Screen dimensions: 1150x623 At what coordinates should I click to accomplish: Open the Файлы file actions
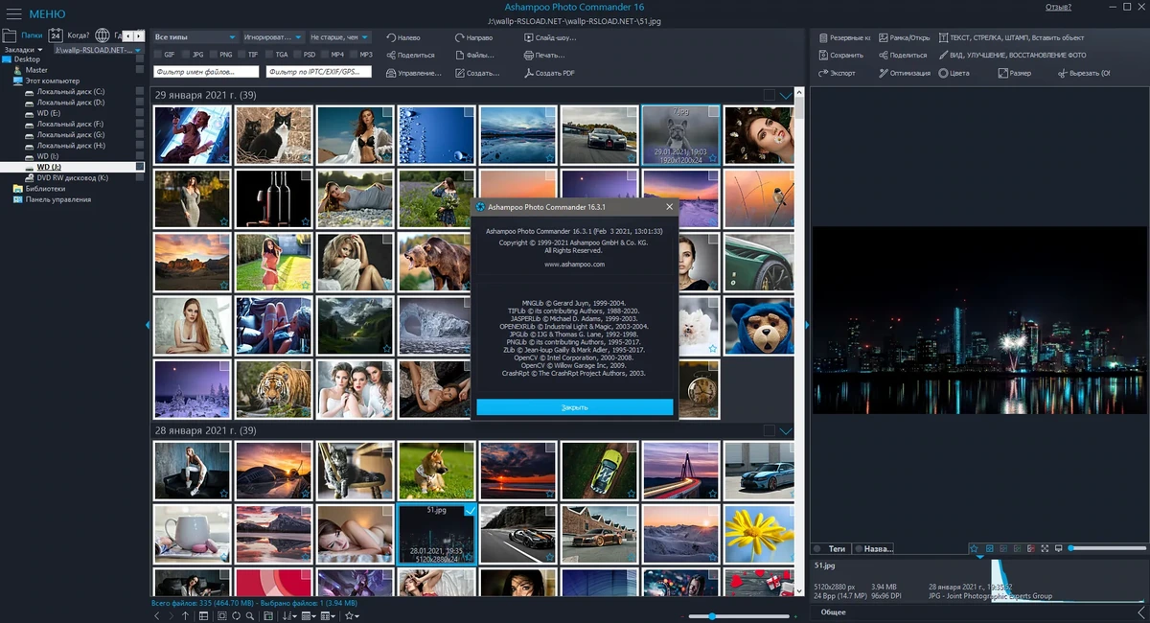coord(473,55)
